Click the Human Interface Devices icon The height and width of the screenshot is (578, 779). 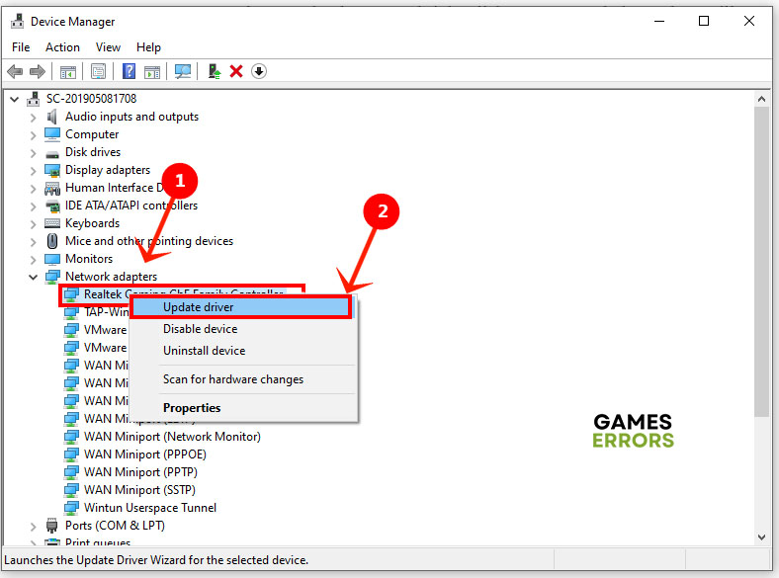[52, 188]
